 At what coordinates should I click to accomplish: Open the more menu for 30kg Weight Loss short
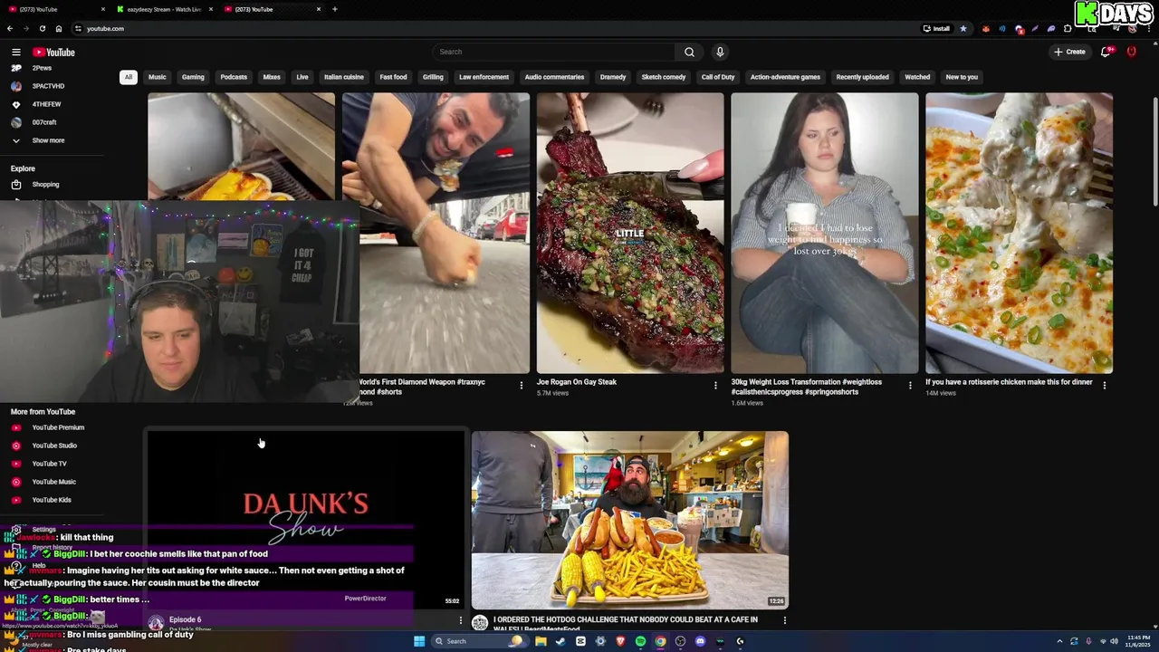(x=910, y=386)
